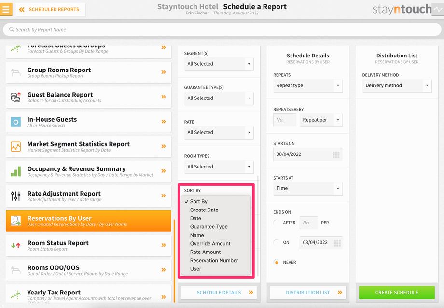Image resolution: width=444 pixels, height=308 pixels.
Task: Click the In-House Guests blue icon
Action: [15, 122]
